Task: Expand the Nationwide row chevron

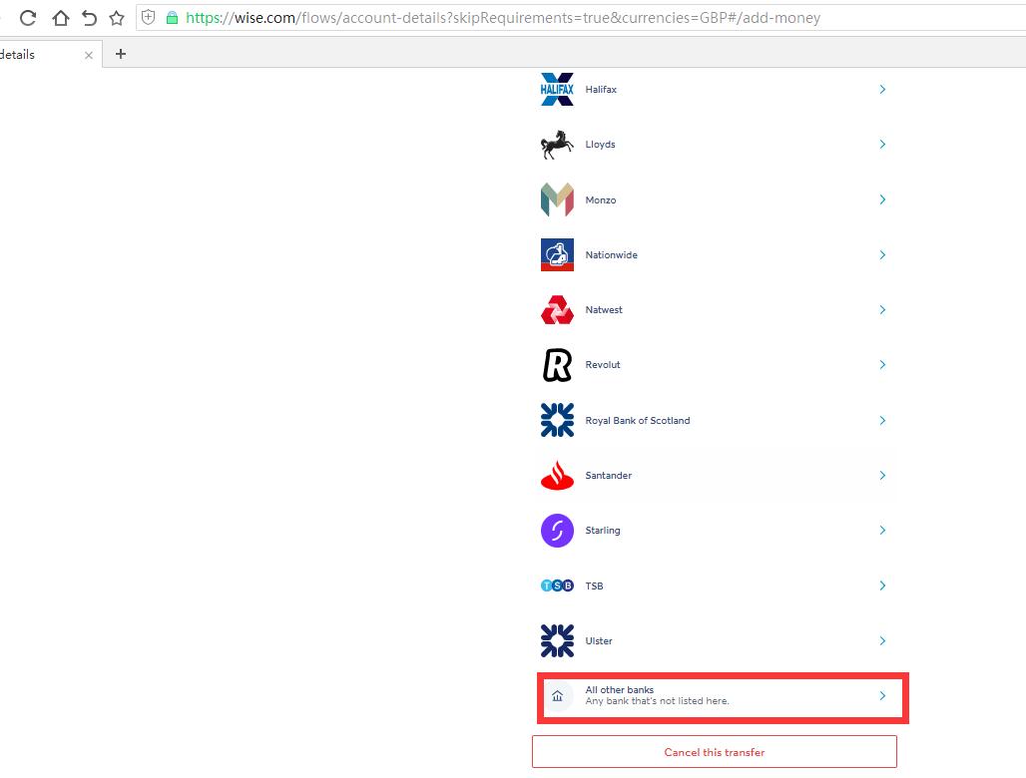Action: coord(882,254)
